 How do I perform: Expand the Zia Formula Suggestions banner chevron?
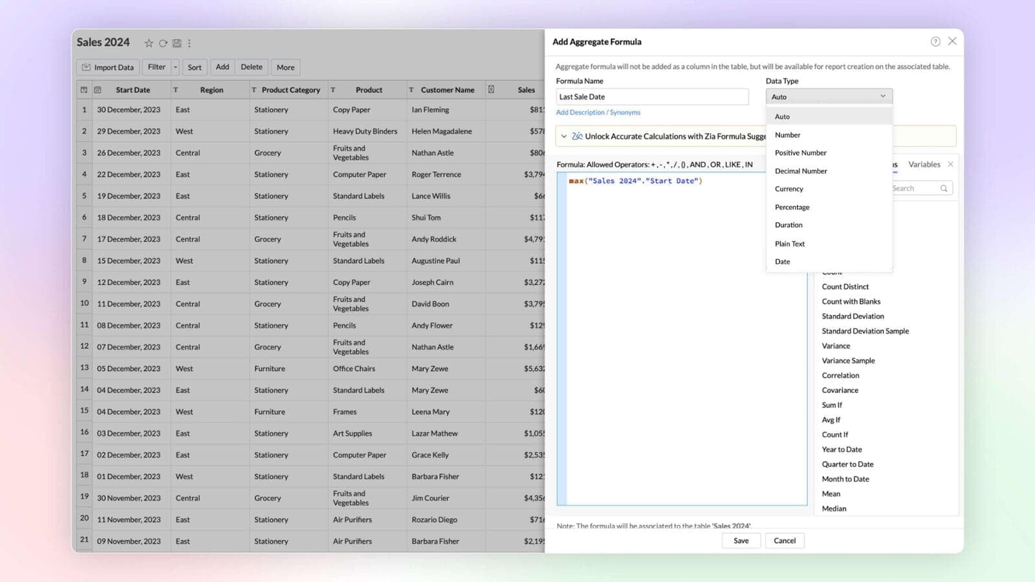(x=564, y=136)
